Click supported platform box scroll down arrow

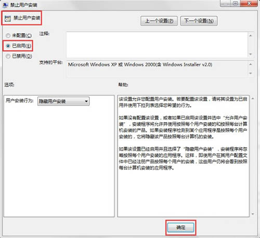[251, 73]
